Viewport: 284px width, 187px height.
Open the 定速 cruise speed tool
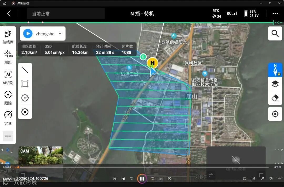point(8,118)
